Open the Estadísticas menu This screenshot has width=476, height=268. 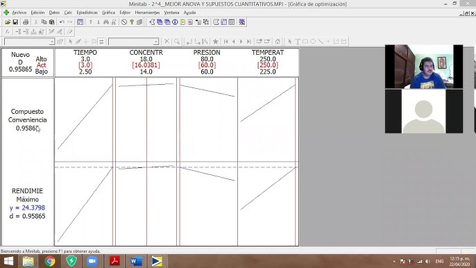87,12
